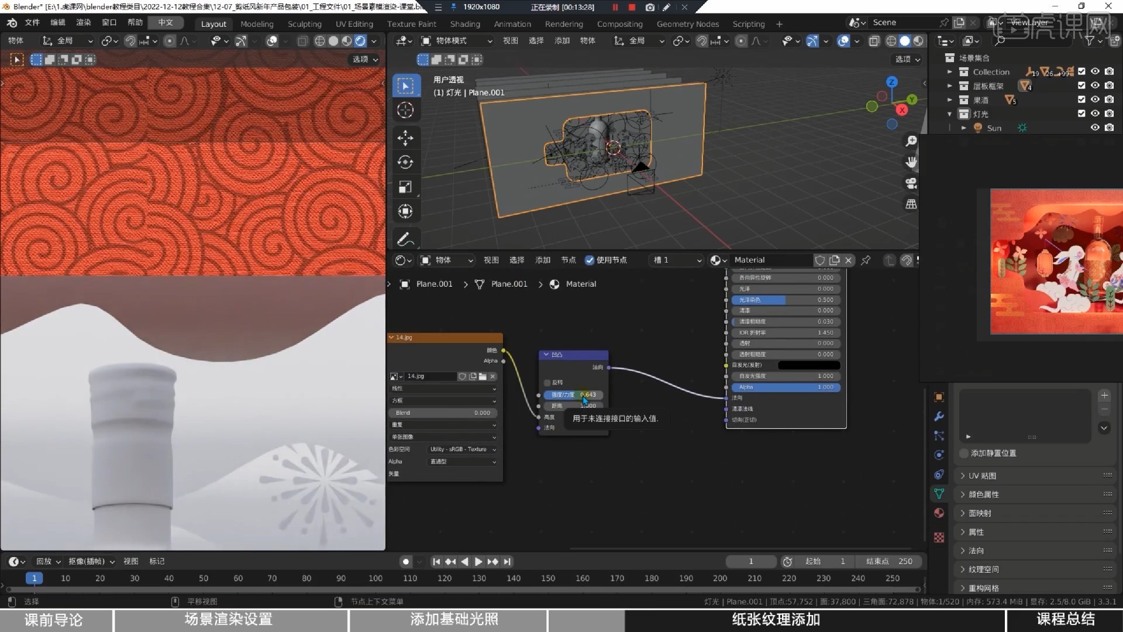The height and width of the screenshot is (632, 1123).
Task: Open the Object properties tab icon
Action: [939, 397]
